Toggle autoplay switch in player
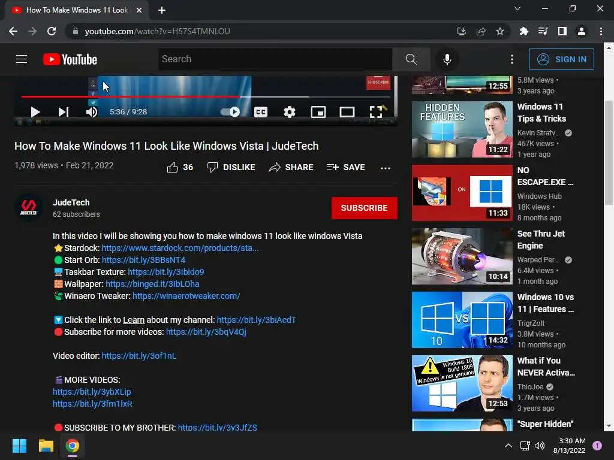 click(x=230, y=112)
